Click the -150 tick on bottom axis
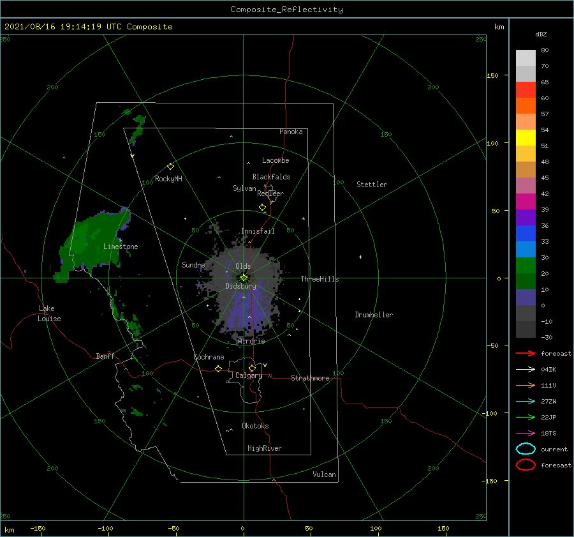Image resolution: width=574 pixels, height=537 pixels. point(38,528)
